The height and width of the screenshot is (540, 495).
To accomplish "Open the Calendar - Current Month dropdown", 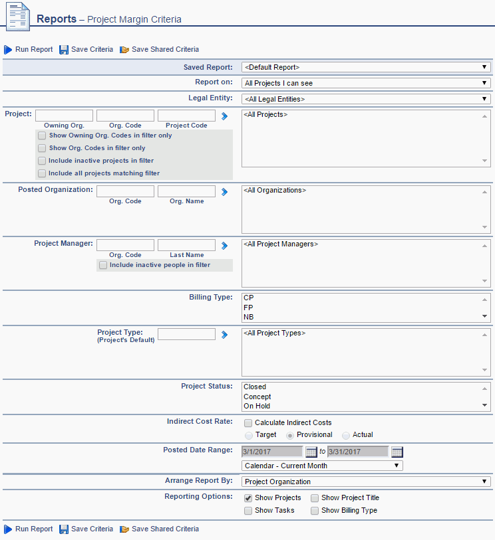I will 322,466.
